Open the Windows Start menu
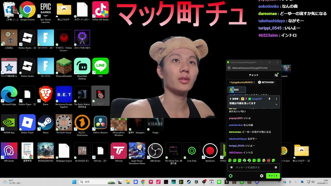Image resolution: width=331 pixels, height=186 pixels. coord(74,182)
